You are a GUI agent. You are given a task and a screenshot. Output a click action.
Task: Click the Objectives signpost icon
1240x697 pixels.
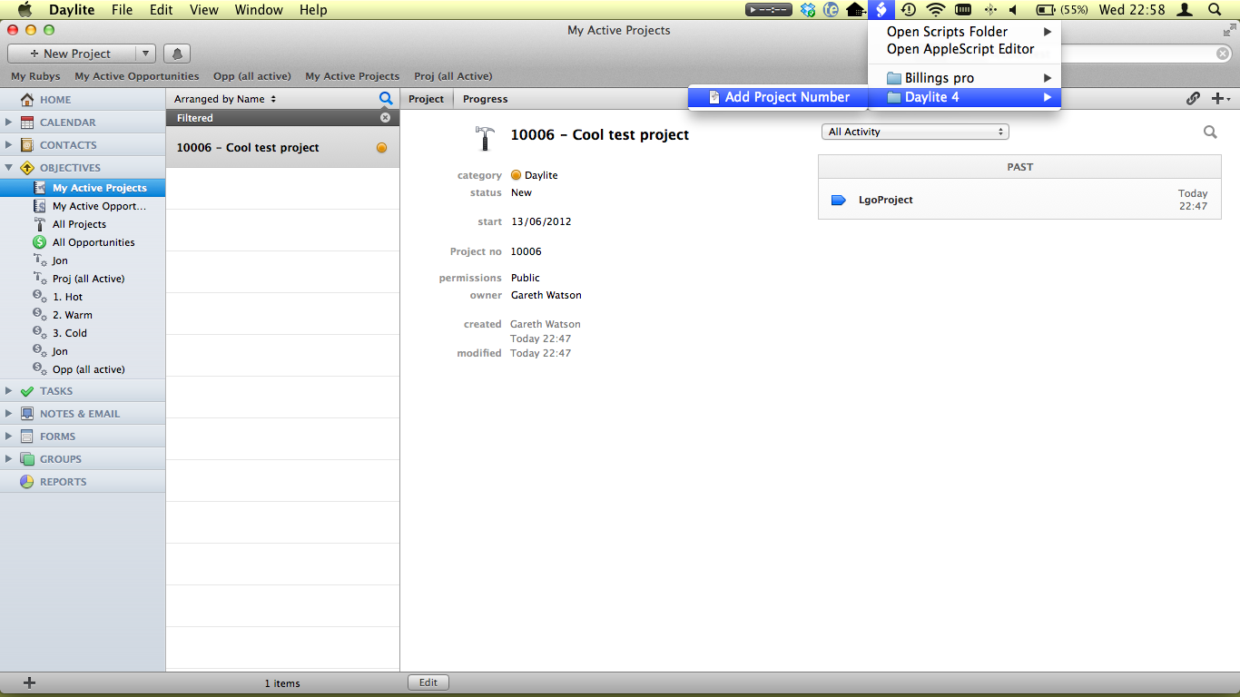pos(27,168)
